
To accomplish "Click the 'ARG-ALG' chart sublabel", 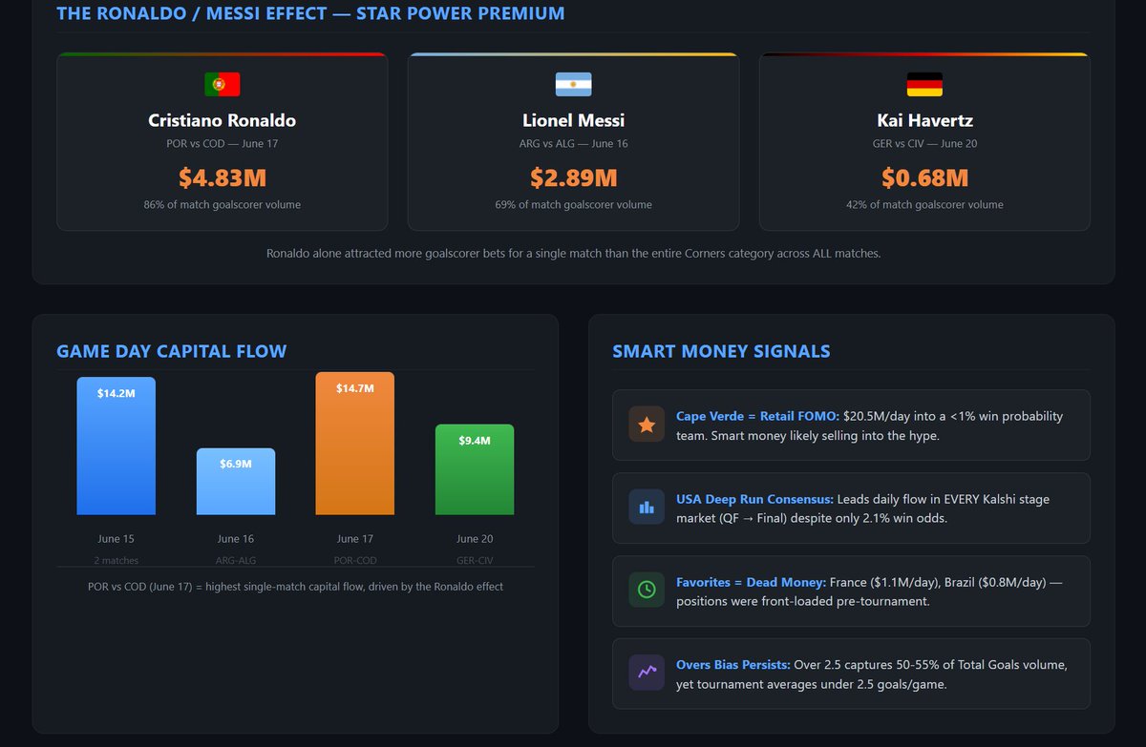I will [x=235, y=560].
